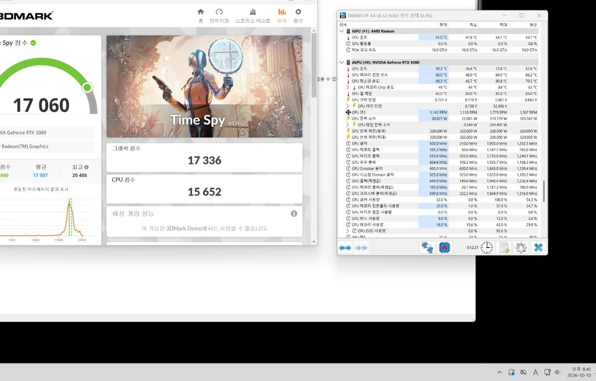Open the 3DMark Home tab
The width and height of the screenshot is (596, 381).
201,15
